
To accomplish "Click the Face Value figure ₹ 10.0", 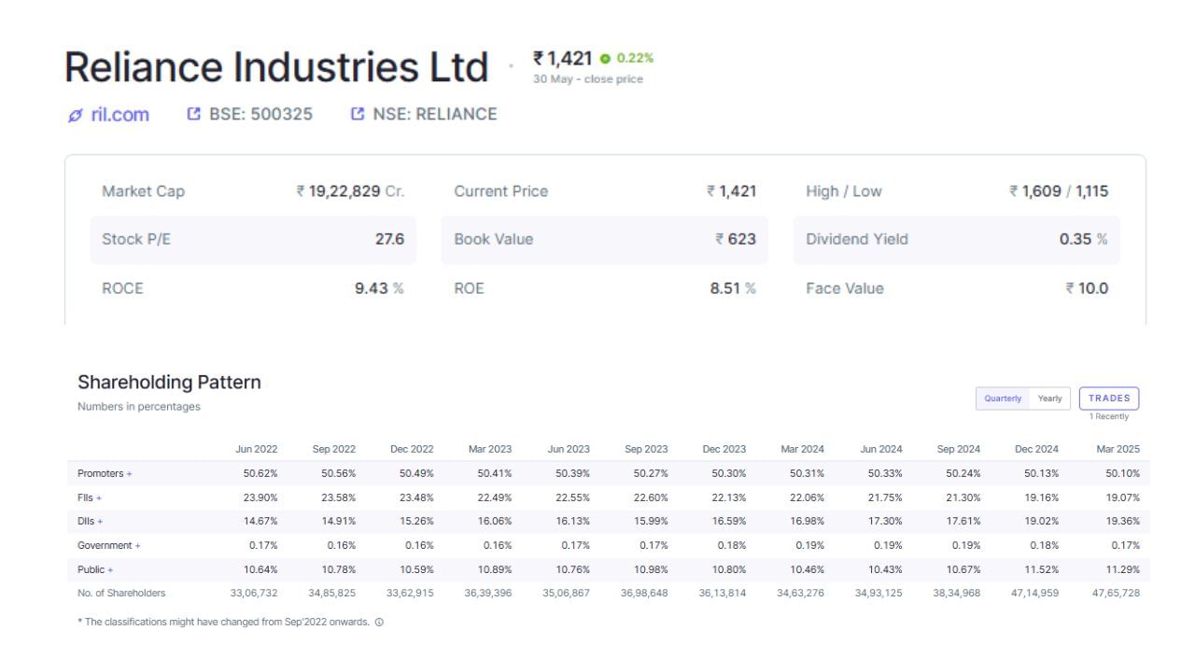I will pos(1087,288).
